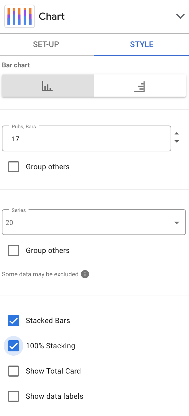This screenshot has height=416, width=189.
Task: Click the Some data may be excluded text
Action: tap(40, 274)
